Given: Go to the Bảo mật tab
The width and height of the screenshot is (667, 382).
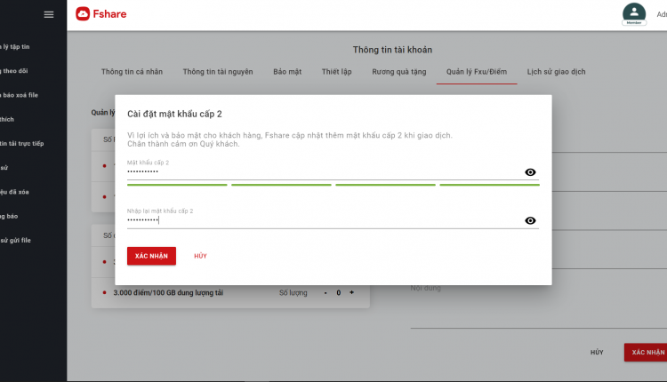Looking at the screenshot, I should click(287, 72).
